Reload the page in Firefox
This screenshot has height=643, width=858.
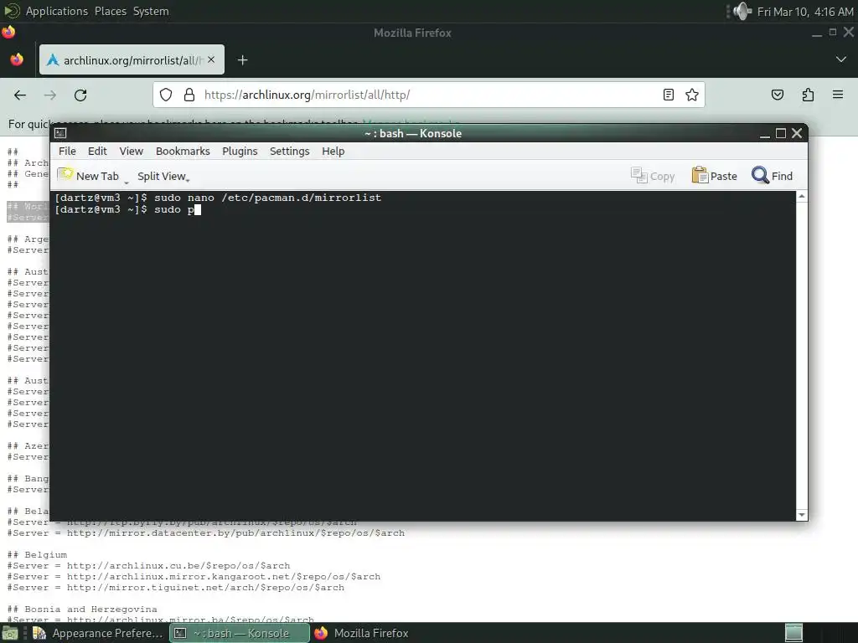click(x=80, y=95)
